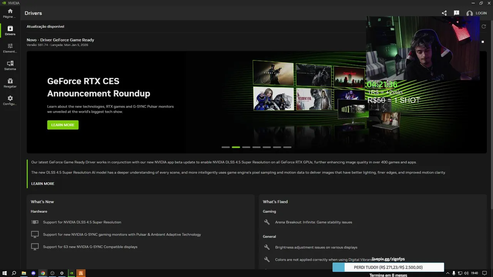Click the "GeForce RTX CES Announcement Roundup" headline
The width and height of the screenshot is (493, 277).
tap(99, 87)
